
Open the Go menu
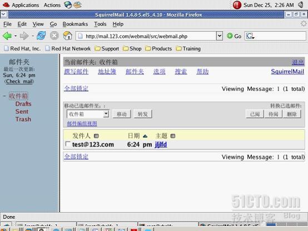point(53,24)
